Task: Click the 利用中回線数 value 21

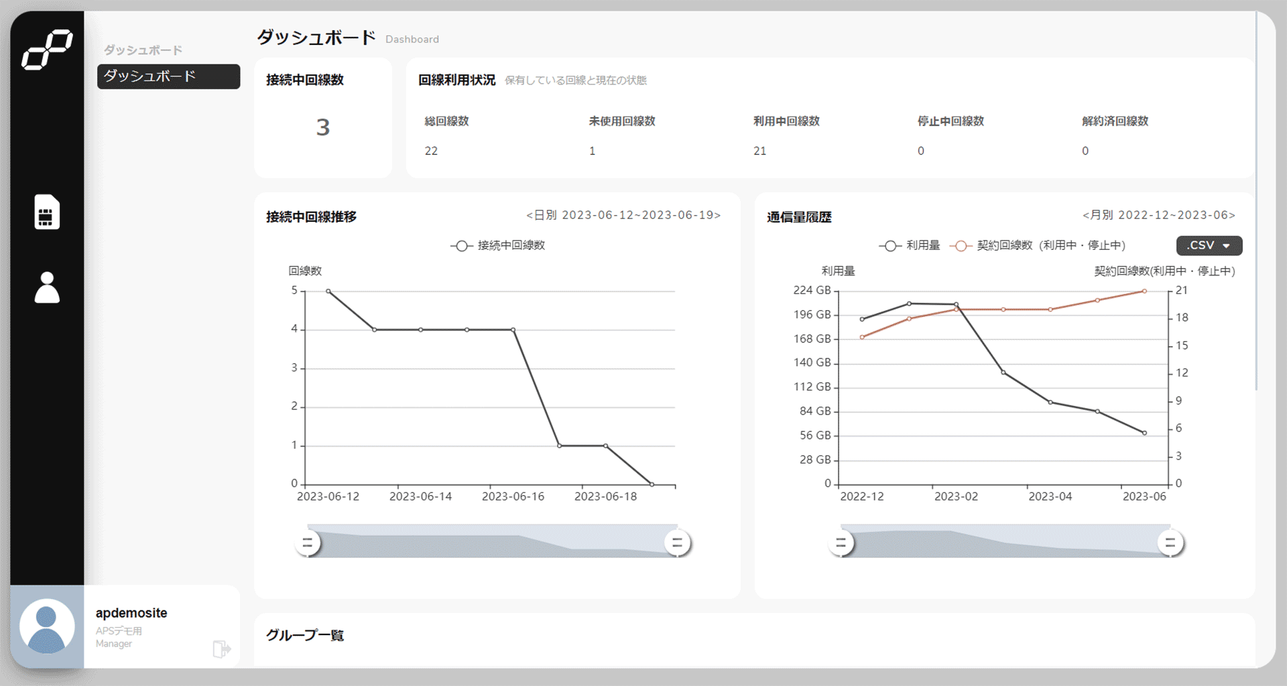Action: coord(759,151)
